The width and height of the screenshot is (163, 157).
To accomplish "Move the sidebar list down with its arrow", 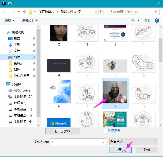I will pyautogui.click(x=38, y=125).
